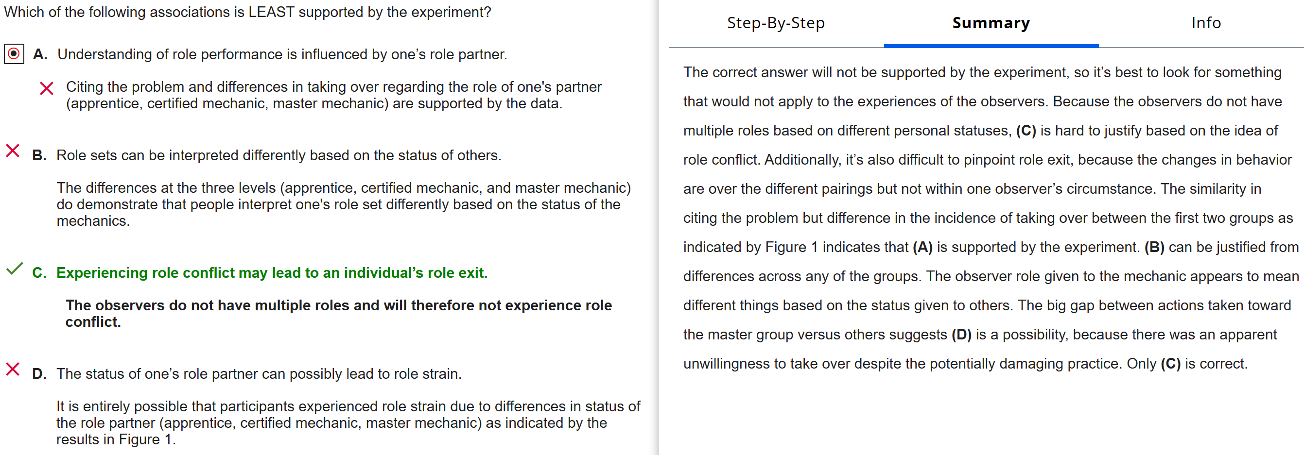Click the question text about LEAST supported association
1304x455 pixels.
pos(247,12)
